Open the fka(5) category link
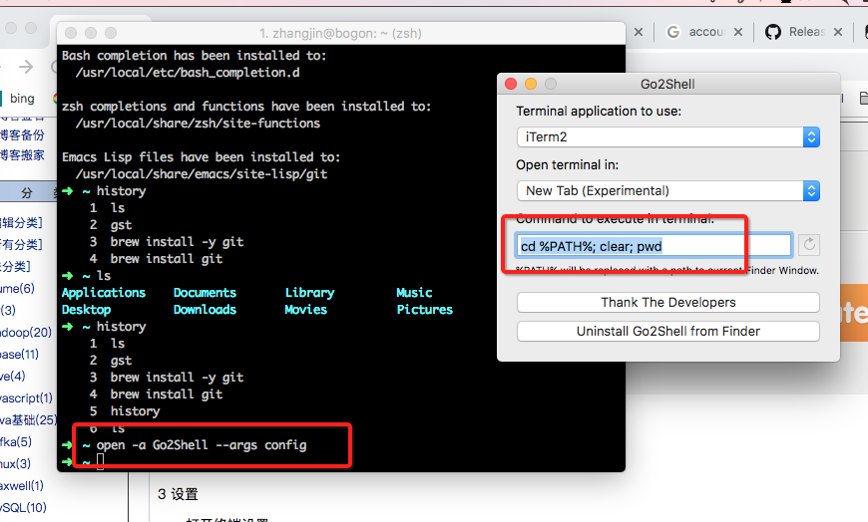The image size is (868, 522). (16, 442)
